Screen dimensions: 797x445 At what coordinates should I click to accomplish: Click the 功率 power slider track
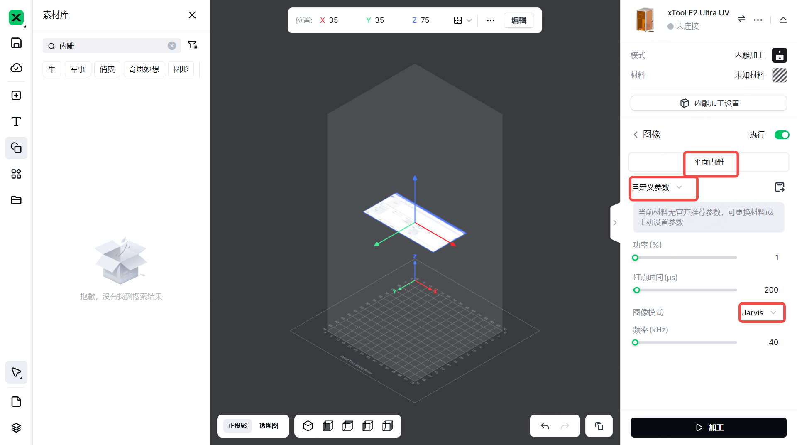click(685, 258)
